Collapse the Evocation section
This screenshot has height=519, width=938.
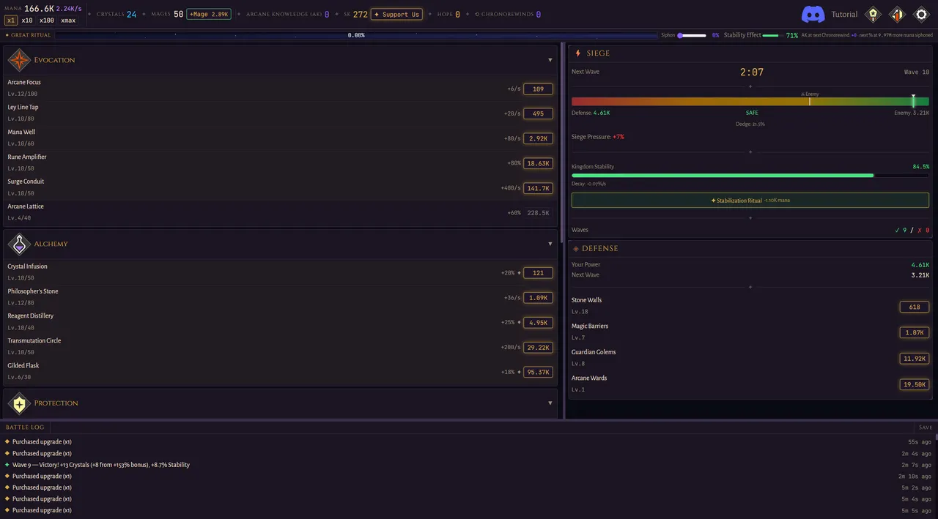(550, 60)
